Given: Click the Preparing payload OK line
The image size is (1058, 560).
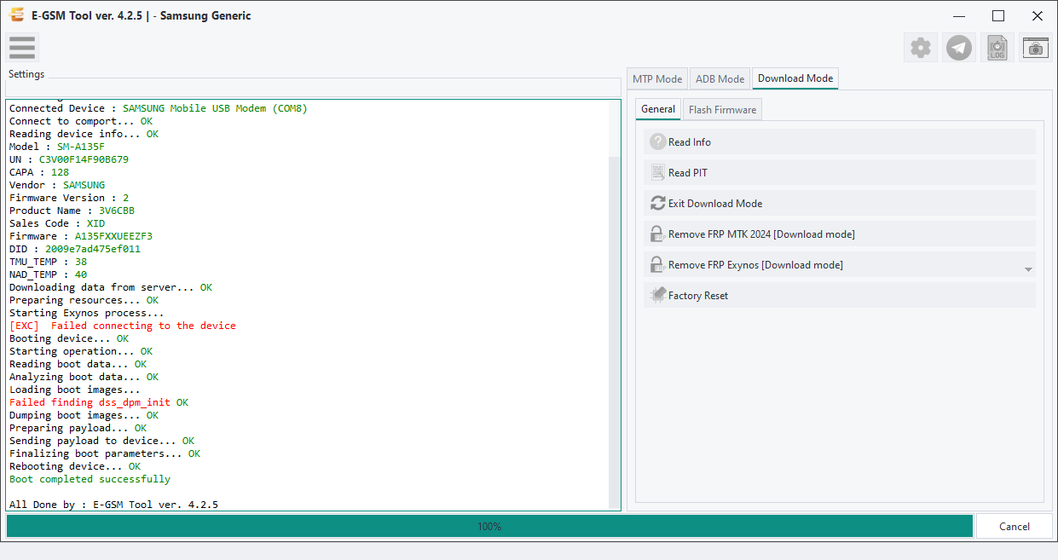Looking at the screenshot, I should tap(78, 428).
